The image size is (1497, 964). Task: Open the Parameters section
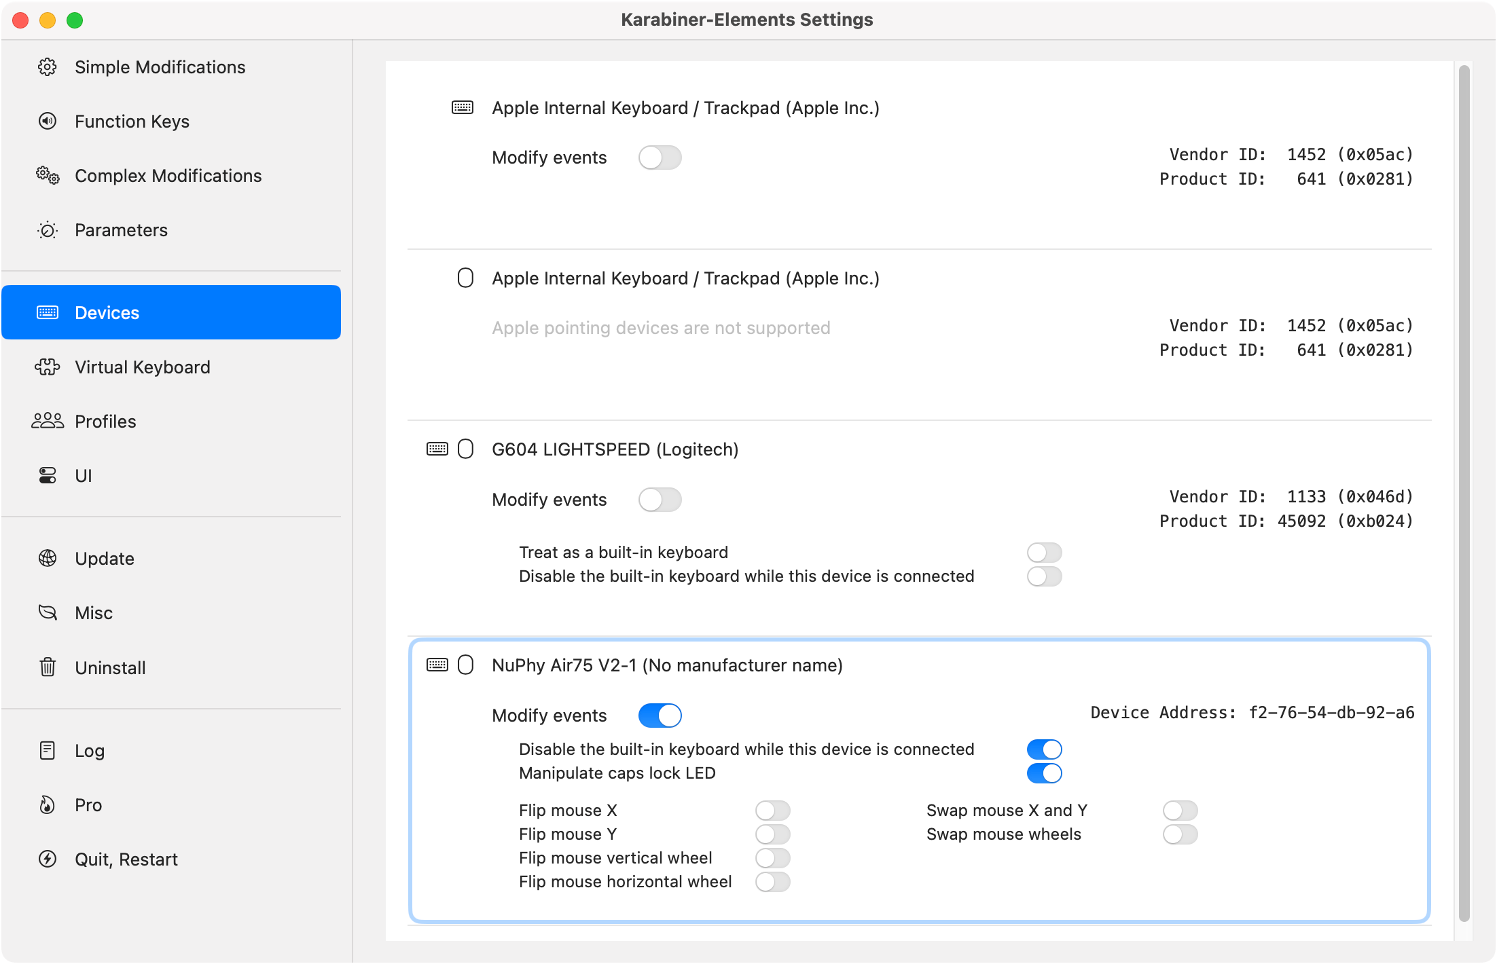(x=121, y=230)
